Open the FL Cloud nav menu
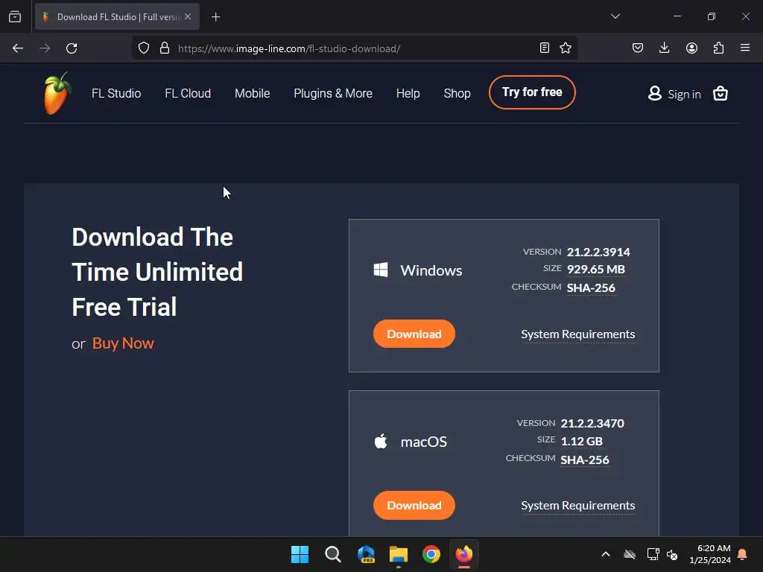Screen dimensions: 763x572 pos(188,93)
